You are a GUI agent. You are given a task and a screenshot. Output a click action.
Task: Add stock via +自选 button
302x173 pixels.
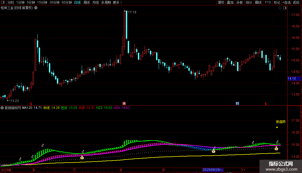(286, 2)
